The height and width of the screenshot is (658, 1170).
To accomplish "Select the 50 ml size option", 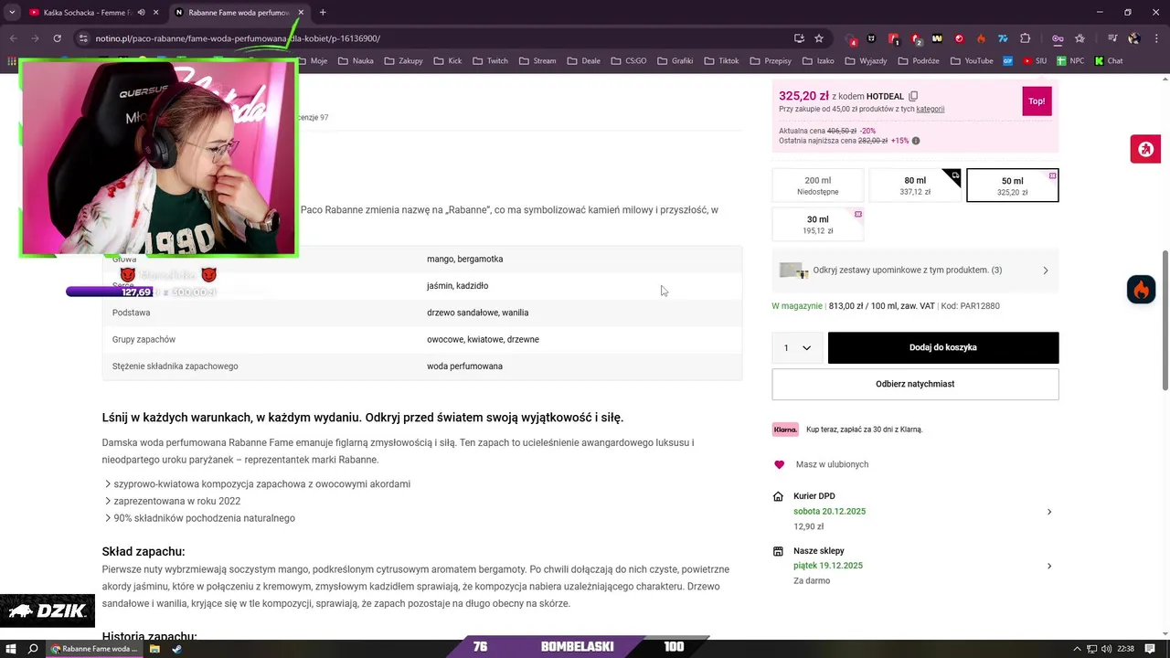I will (x=1012, y=186).
